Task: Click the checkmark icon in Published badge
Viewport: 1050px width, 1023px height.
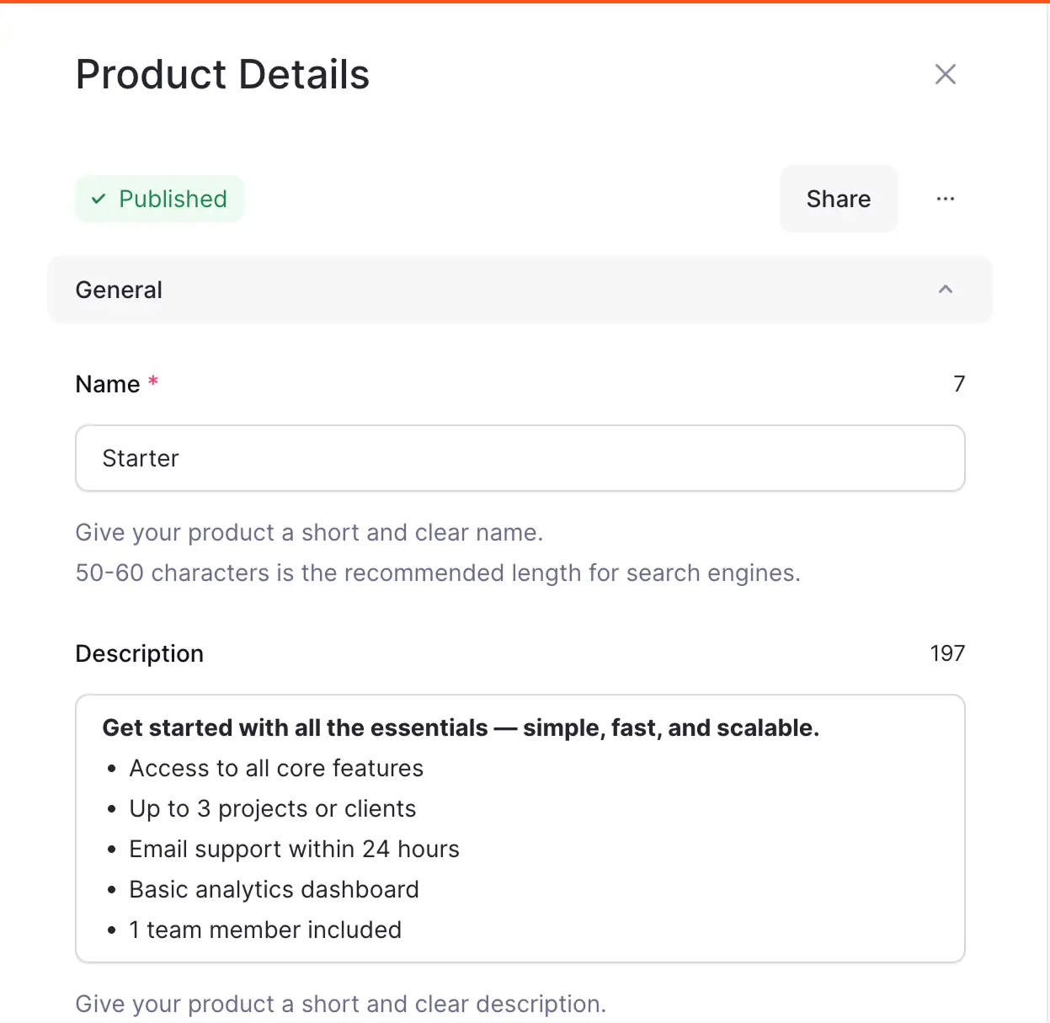Action: point(99,199)
